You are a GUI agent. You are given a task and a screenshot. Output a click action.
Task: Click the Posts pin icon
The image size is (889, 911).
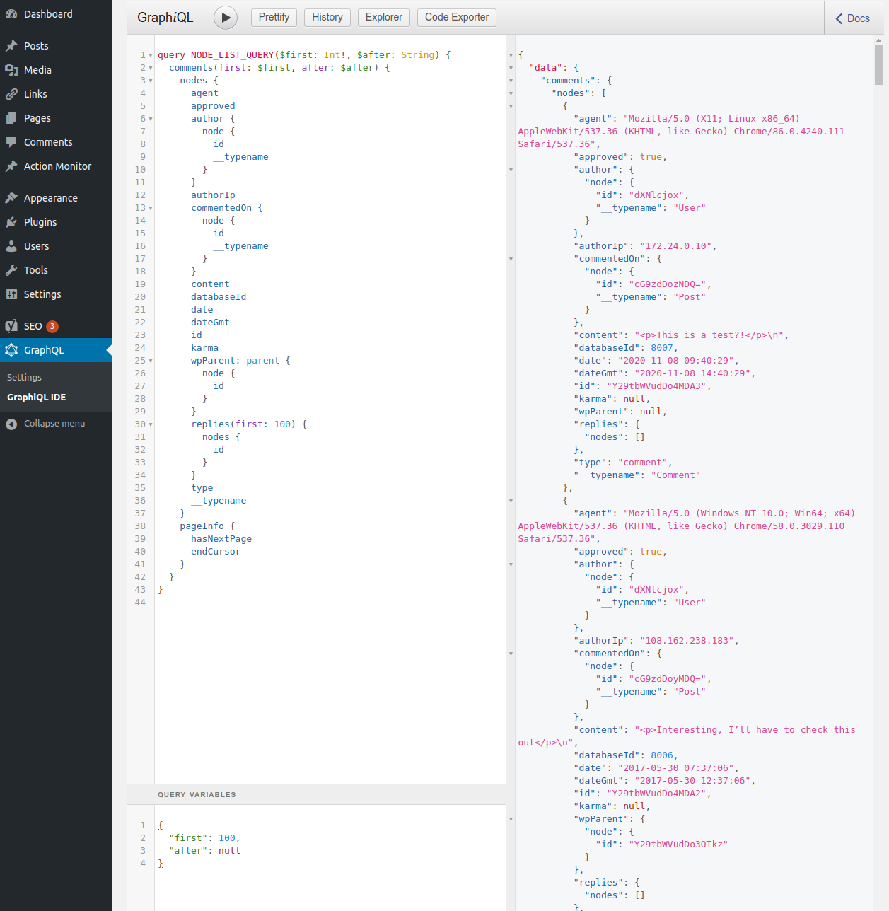click(x=11, y=46)
